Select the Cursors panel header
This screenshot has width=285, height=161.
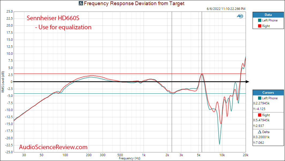tap(268, 93)
